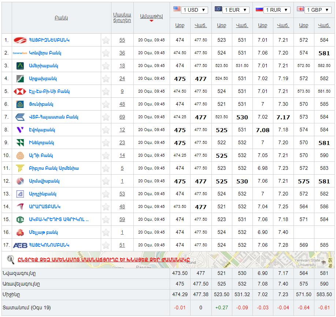This screenshot has width=336, height=317.
Task: Toggle favorite star for Converse Bank
Action: point(106,53)
